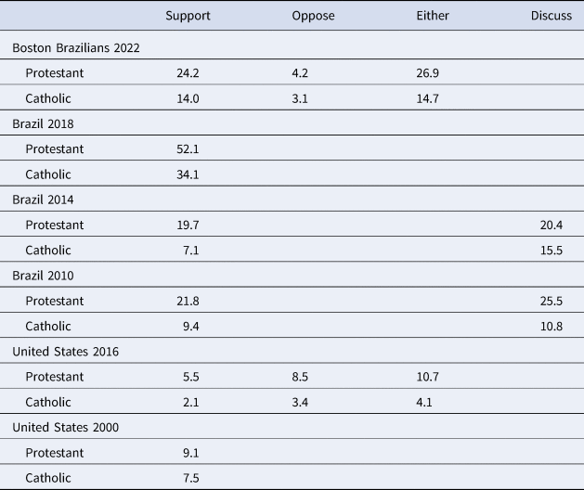Click the Either column header
Image resolution: width=584 pixels, height=490 pixels.
[433, 16]
